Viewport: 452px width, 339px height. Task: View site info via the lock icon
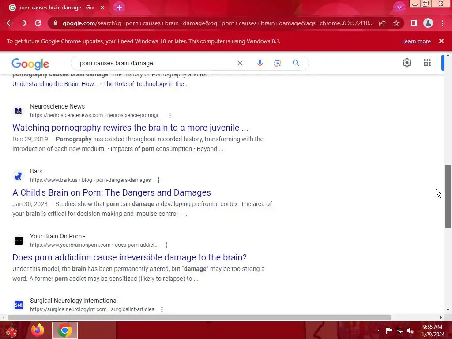(x=56, y=23)
